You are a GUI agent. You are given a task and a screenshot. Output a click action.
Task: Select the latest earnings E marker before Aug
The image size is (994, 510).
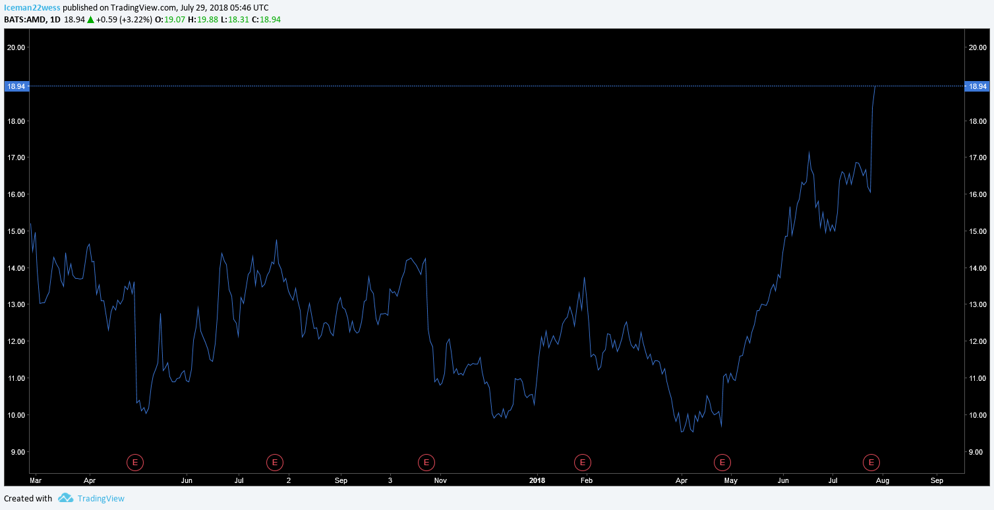coord(871,463)
